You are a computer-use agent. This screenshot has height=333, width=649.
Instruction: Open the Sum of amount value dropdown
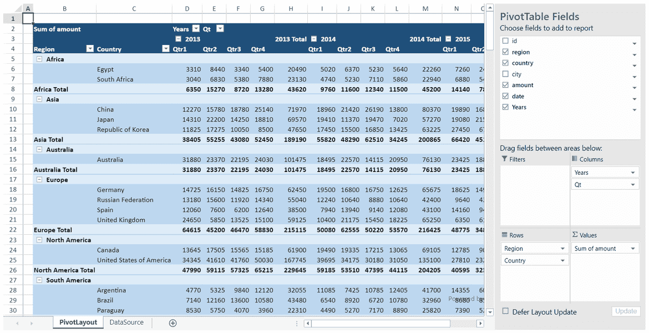(633, 248)
